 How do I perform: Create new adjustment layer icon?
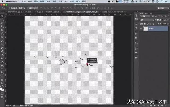click(155, 106)
